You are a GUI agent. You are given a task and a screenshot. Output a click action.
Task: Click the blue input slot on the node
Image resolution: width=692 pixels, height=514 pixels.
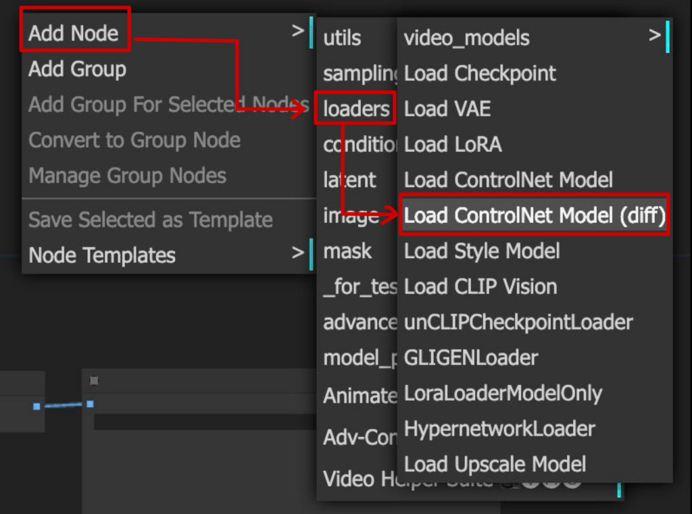coord(90,404)
